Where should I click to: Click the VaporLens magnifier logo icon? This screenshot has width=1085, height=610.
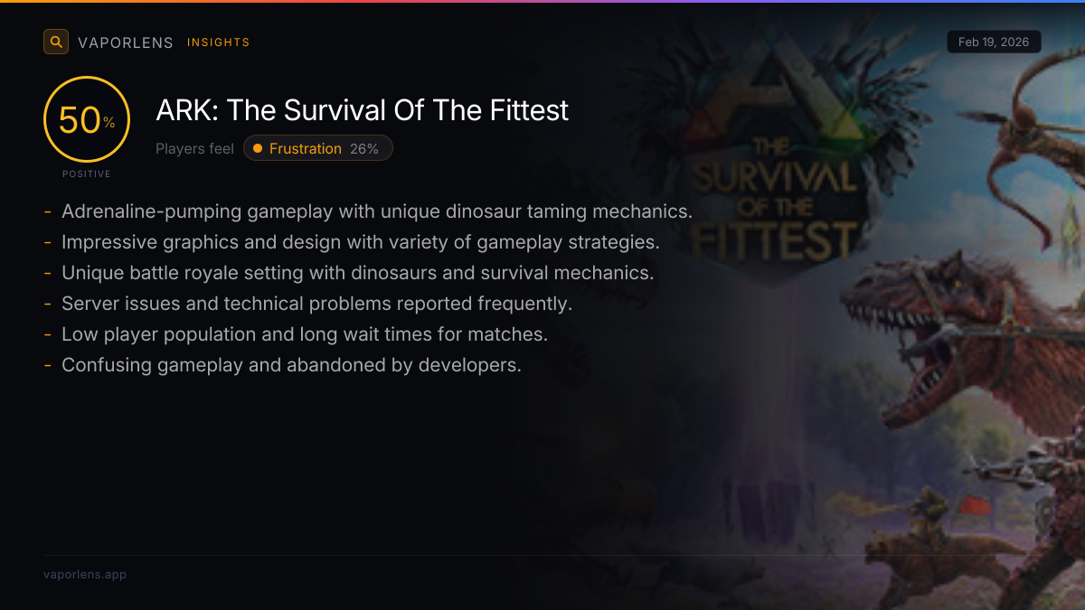coord(56,42)
